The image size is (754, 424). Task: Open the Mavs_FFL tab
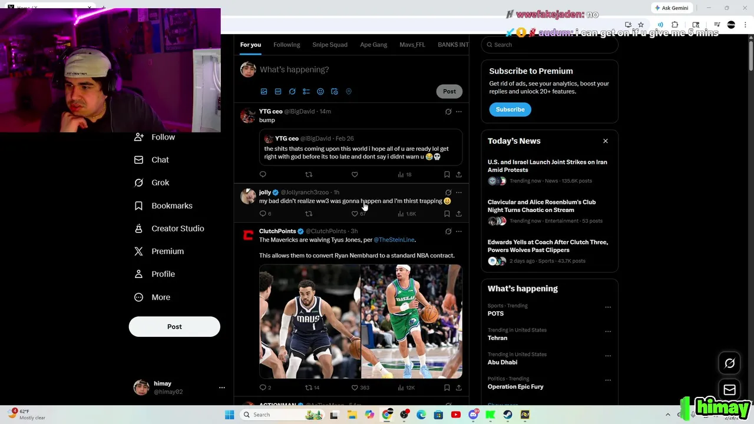point(412,45)
